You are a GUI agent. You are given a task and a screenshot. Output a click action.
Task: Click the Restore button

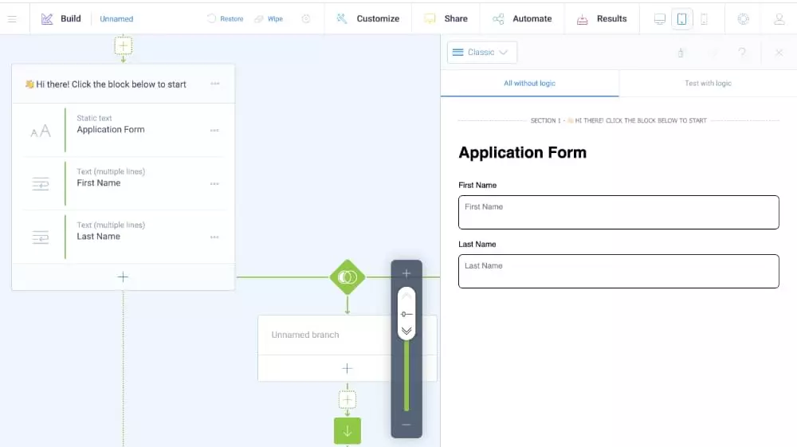[226, 19]
